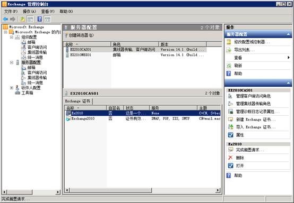Click the 导出列表 action icon
The image size is (294, 203).
229,50
